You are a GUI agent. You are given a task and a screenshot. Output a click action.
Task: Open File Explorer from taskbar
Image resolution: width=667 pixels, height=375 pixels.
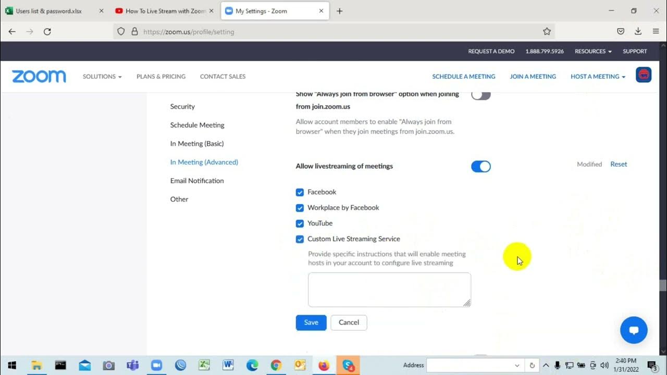[x=36, y=365]
